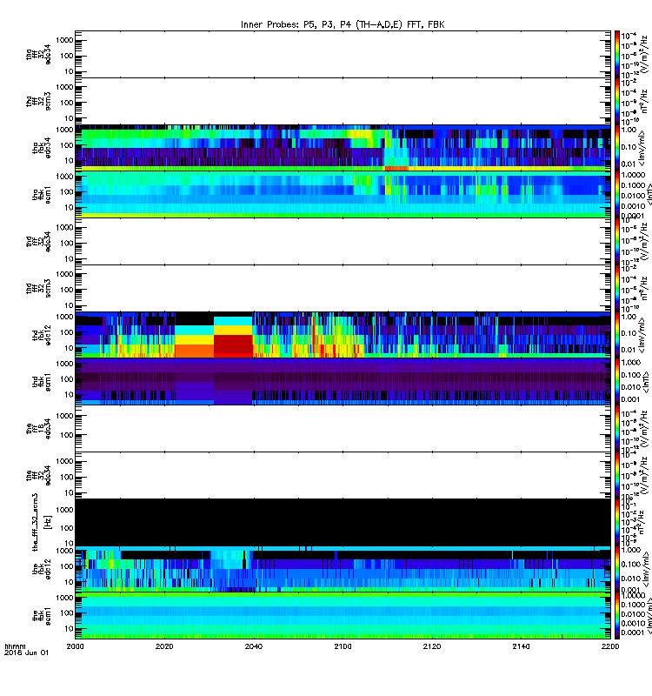
Task: Click the 'thd fff 32 scm3' y-axis label
Action: pos(38,288)
